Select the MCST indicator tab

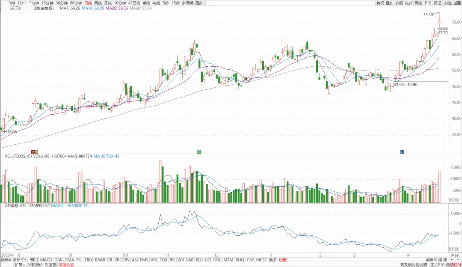(261, 260)
